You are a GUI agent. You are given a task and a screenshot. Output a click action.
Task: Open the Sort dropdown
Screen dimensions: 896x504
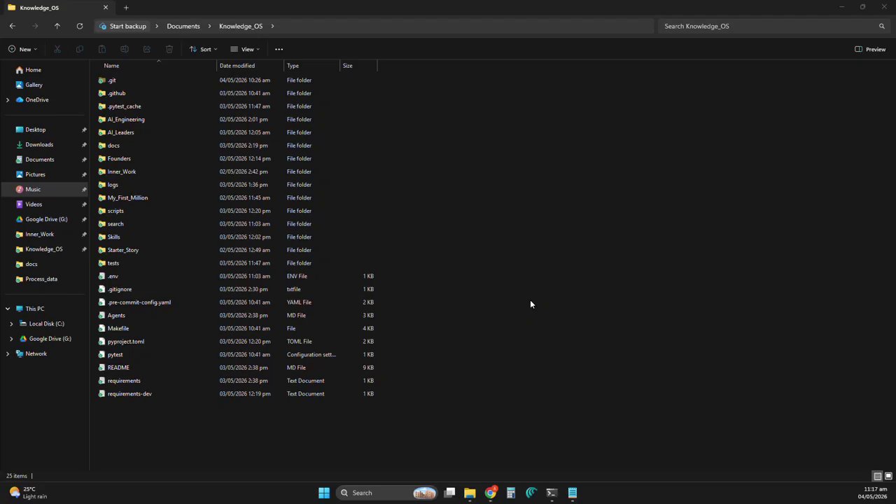203,49
